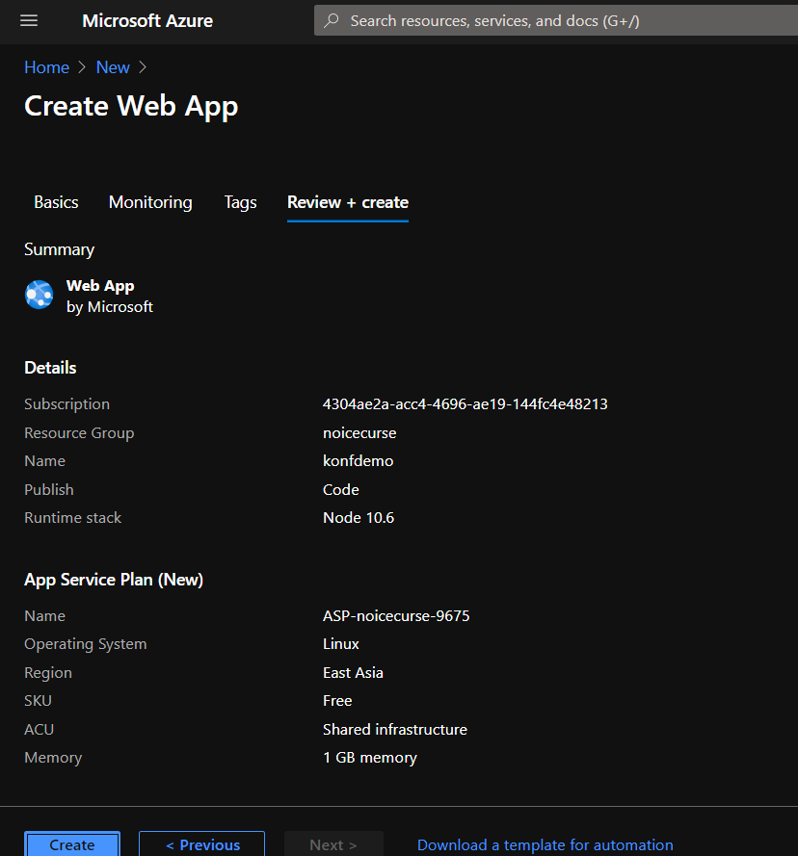This screenshot has height=856, width=798.
Task: Click the ACU label
Action: [x=40, y=729]
